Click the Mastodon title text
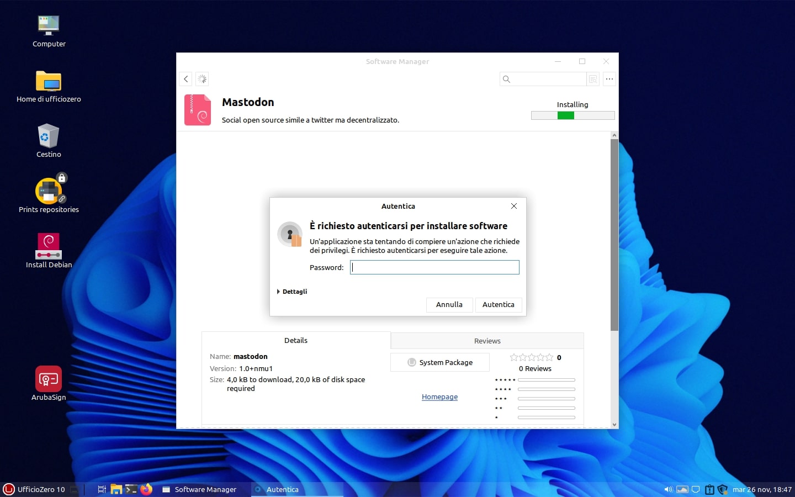The image size is (795, 497). click(x=248, y=102)
